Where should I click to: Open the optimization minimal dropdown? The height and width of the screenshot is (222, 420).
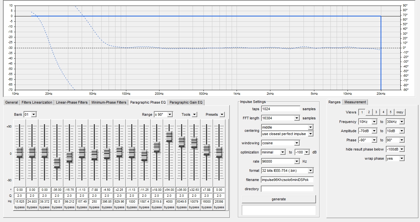(x=283, y=152)
